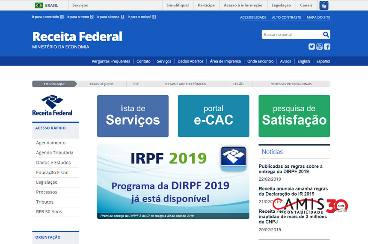
Task: Open Canais in the top bar
Action: pos(306,5)
